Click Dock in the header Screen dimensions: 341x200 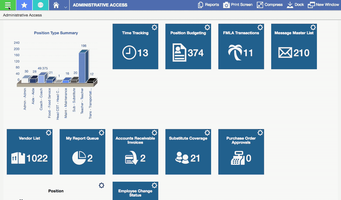pos(295,5)
